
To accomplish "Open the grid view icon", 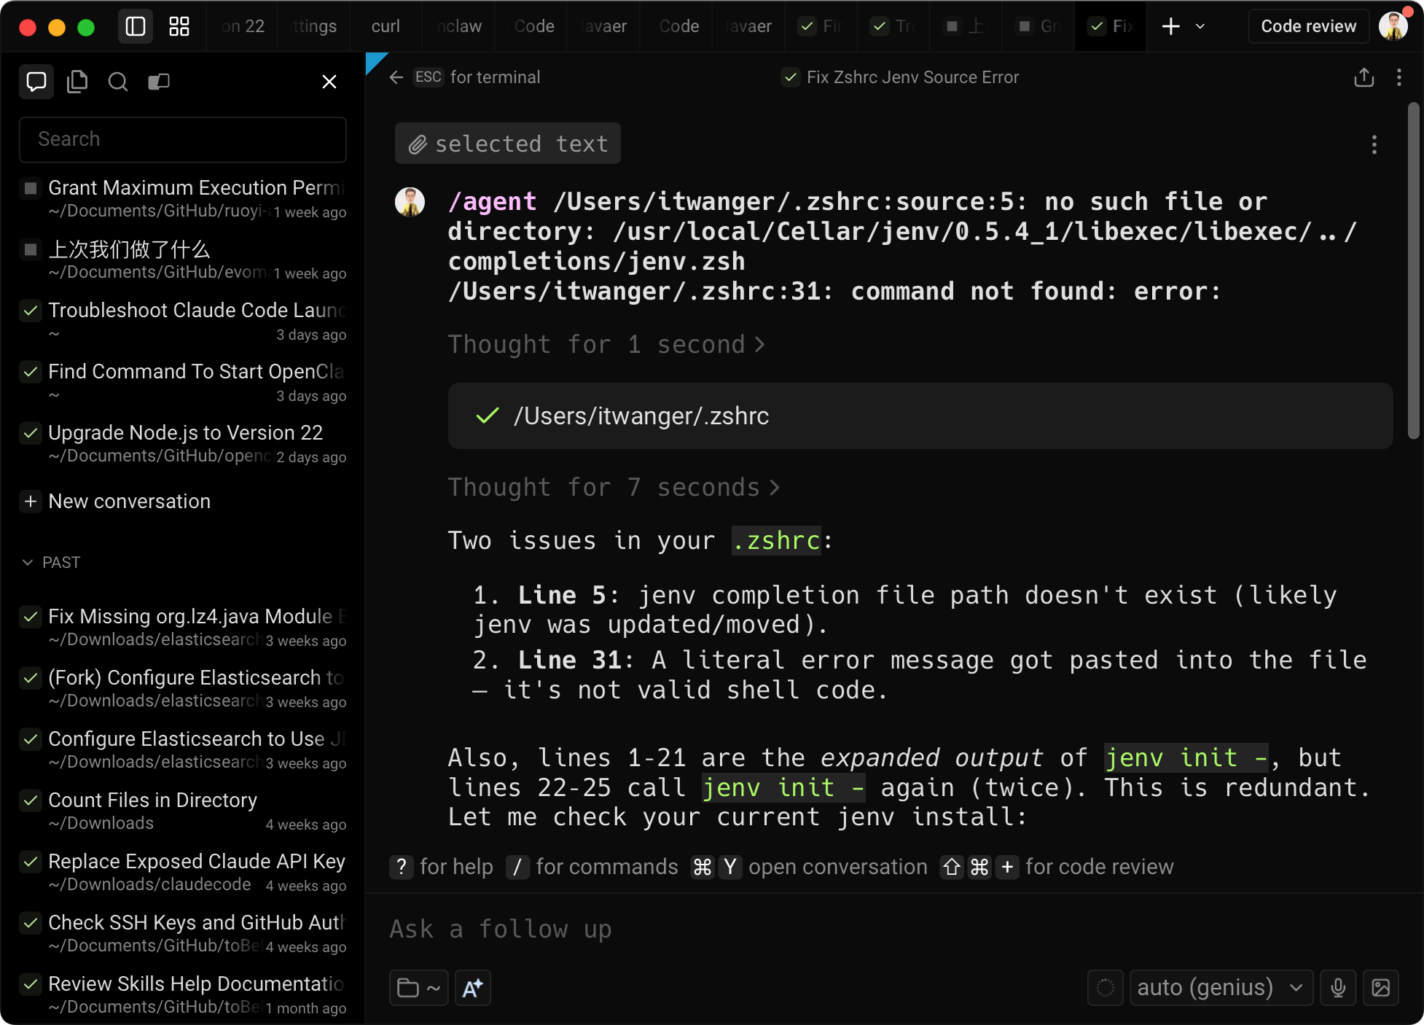I will (179, 27).
